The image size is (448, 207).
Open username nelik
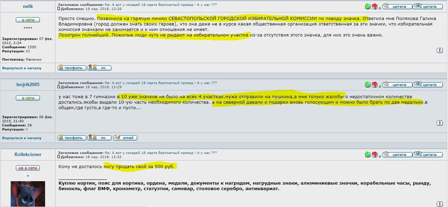[28, 6]
